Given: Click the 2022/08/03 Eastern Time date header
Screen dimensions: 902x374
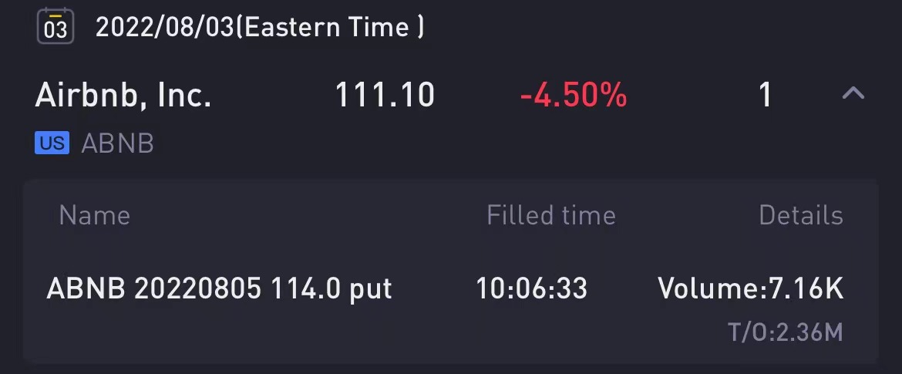Looking at the screenshot, I should 260,26.
